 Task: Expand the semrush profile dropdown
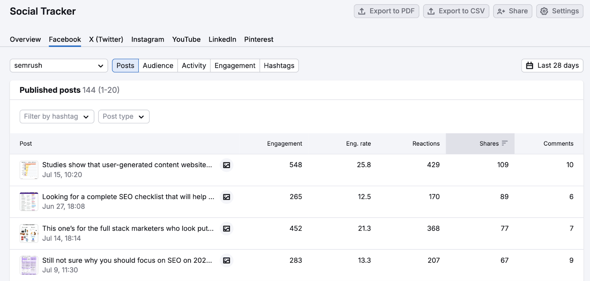coord(59,65)
